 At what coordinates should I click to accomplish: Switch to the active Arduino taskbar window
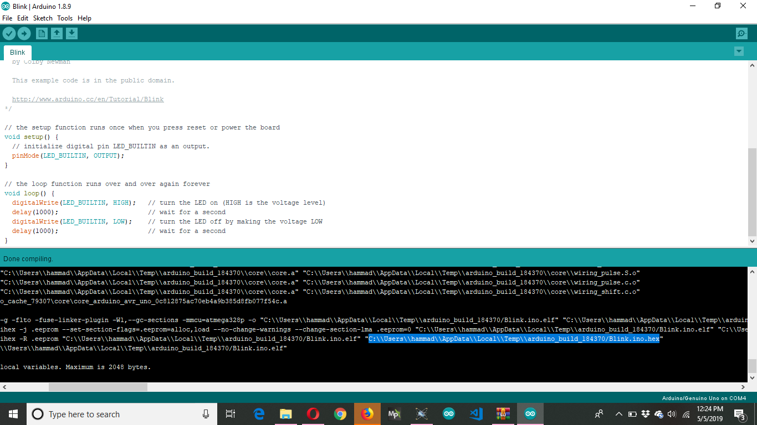[x=530, y=414]
